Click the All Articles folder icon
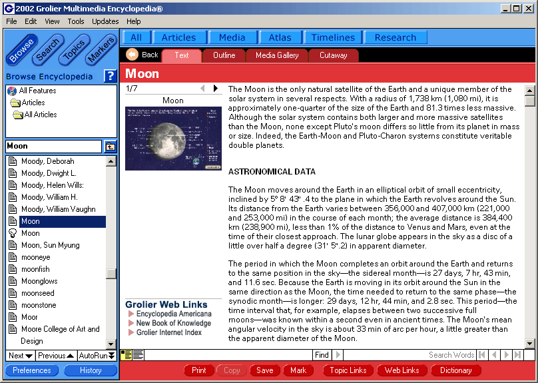The height and width of the screenshot is (383, 538). point(18,115)
